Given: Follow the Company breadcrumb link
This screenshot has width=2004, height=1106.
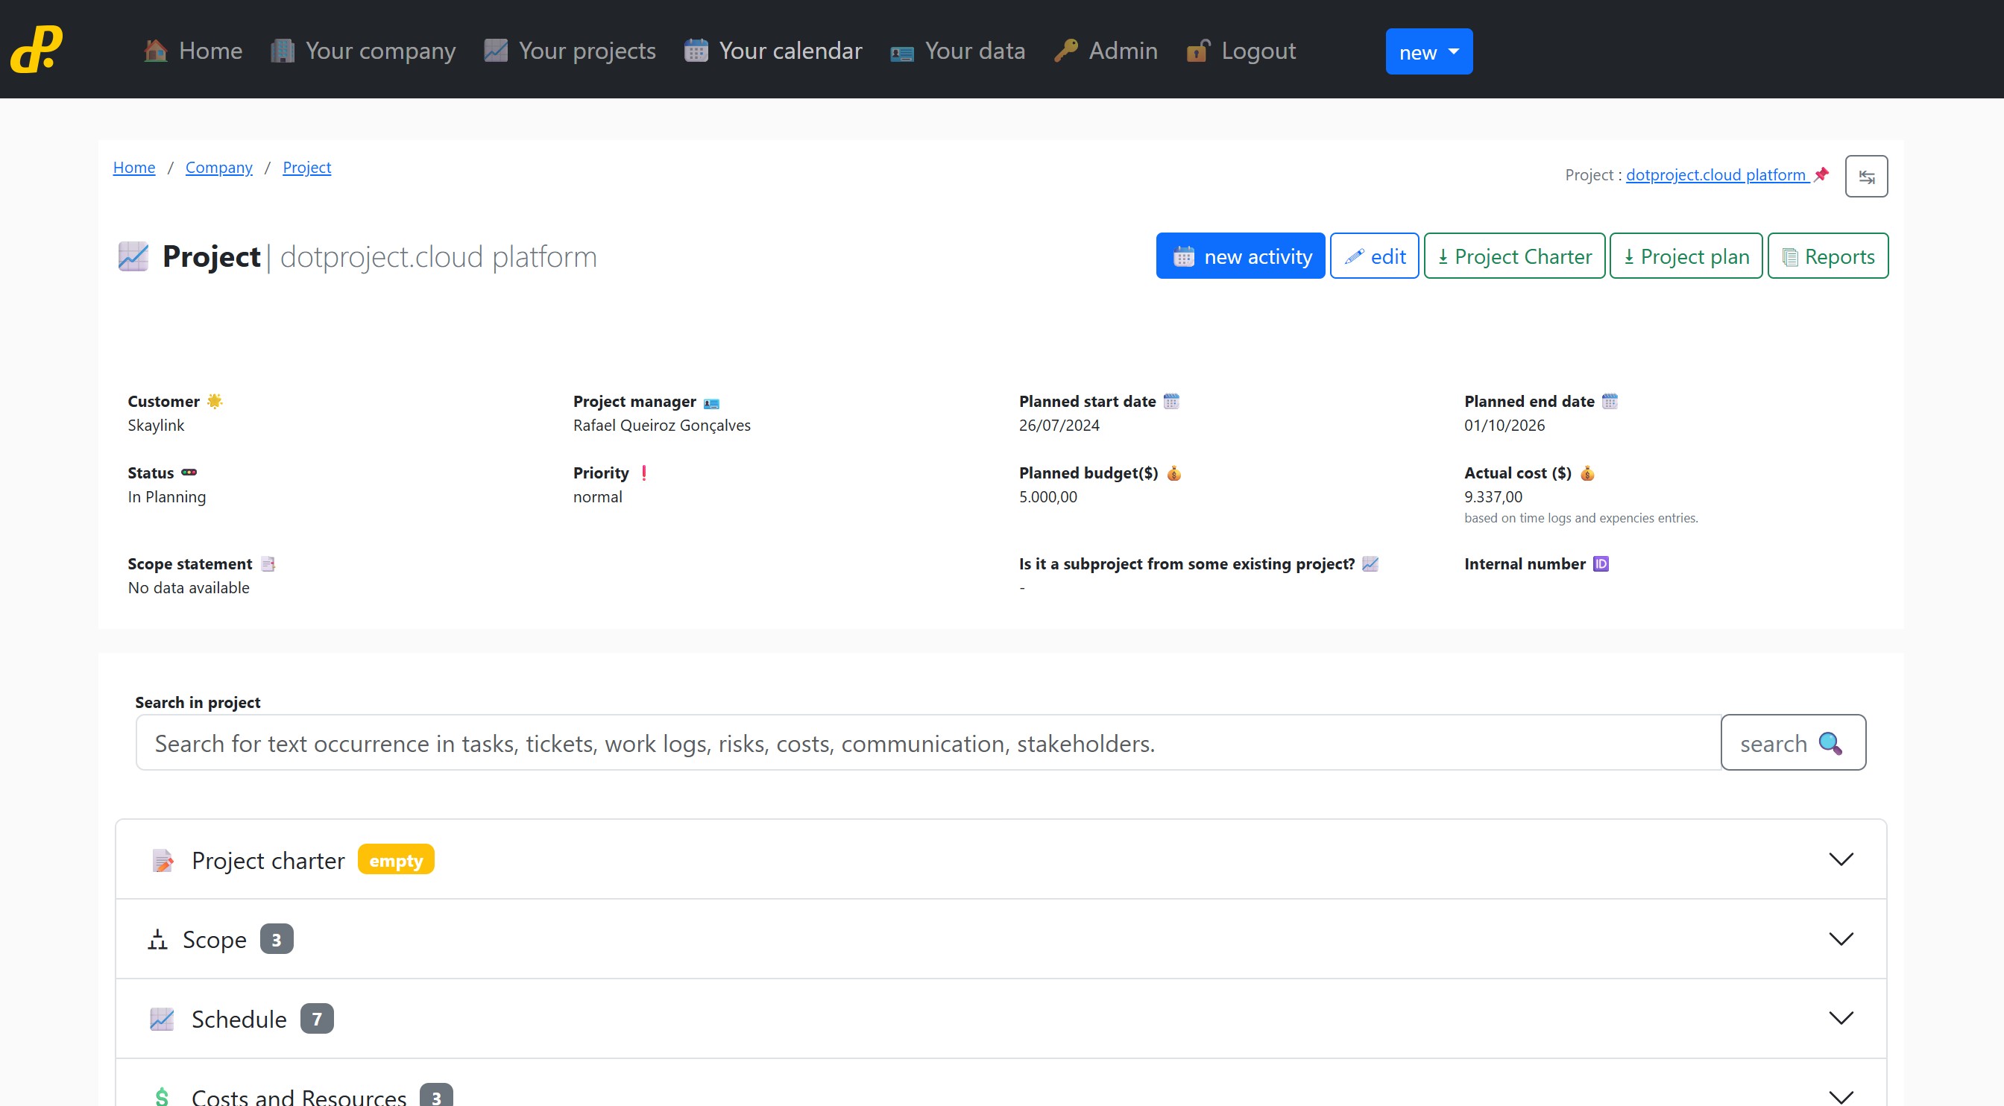Looking at the screenshot, I should (x=218, y=167).
